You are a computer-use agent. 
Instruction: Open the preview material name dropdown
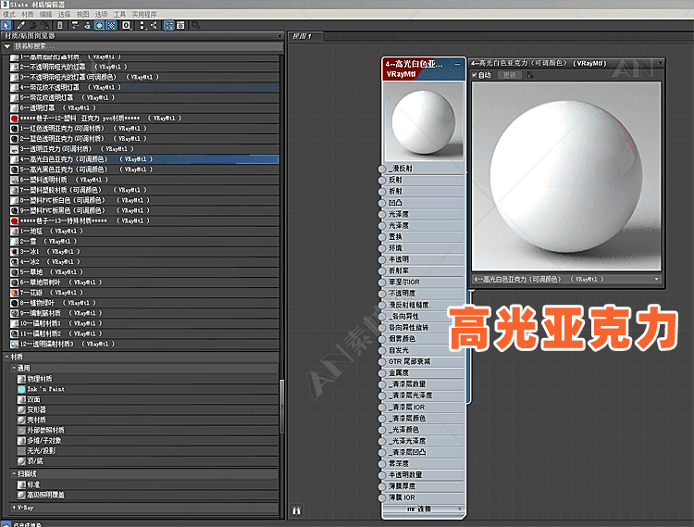tap(656, 278)
